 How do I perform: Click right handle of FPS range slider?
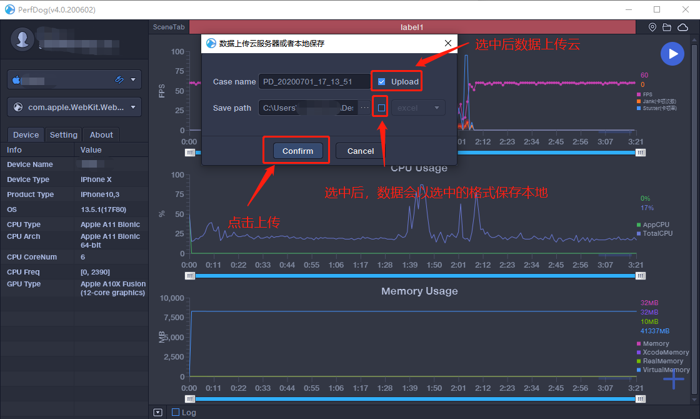641,153
